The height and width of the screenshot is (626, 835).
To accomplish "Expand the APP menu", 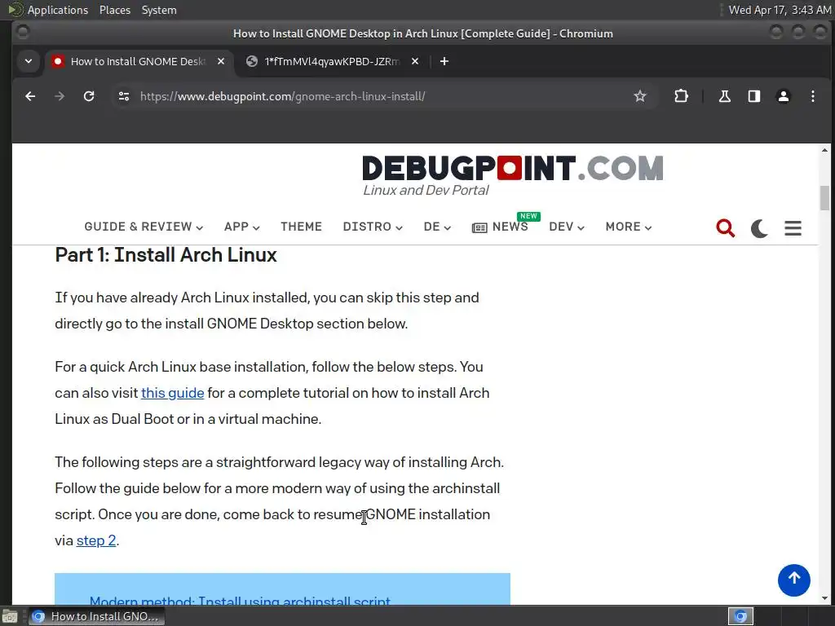I will click(241, 227).
